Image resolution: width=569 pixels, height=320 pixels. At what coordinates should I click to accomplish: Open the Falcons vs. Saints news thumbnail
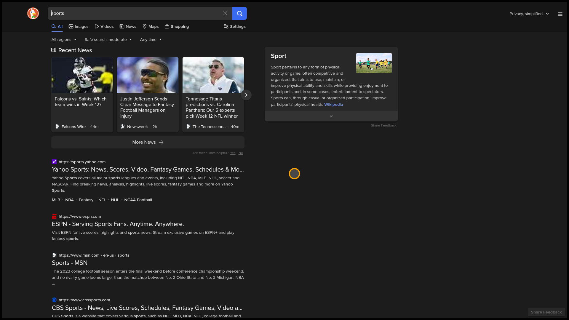click(82, 75)
